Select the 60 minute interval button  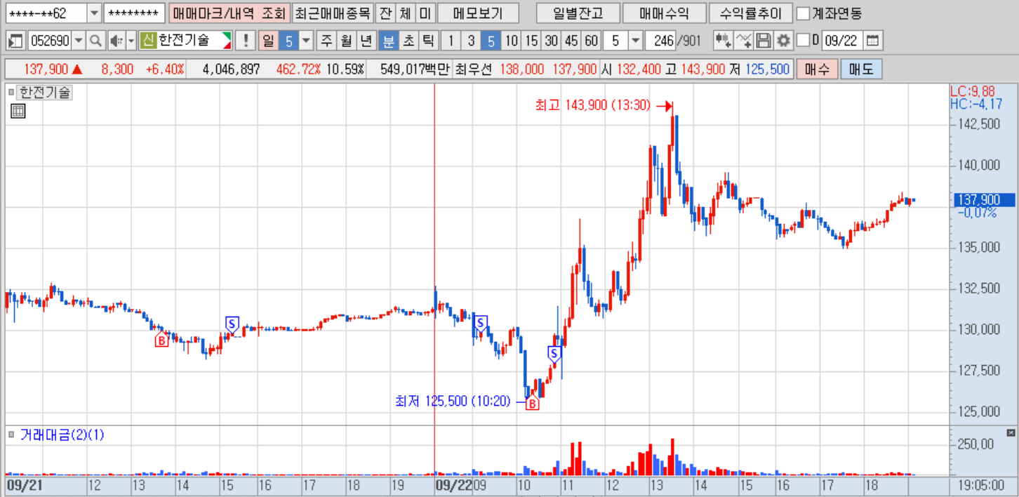592,41
